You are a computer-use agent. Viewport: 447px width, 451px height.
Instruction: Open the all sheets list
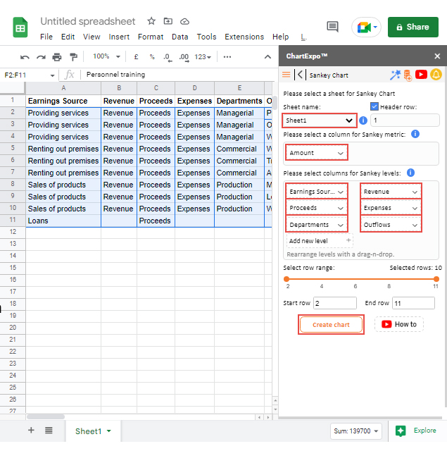[x=49, y=431]
